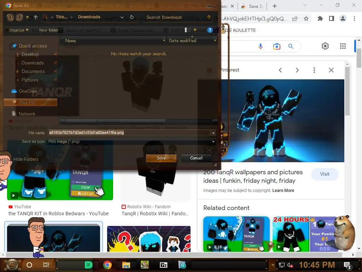
Task: Open TanqR Robstix Wiki Fandom result
Action: (155, 214)
